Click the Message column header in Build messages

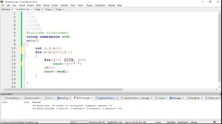tap(36, 102)
